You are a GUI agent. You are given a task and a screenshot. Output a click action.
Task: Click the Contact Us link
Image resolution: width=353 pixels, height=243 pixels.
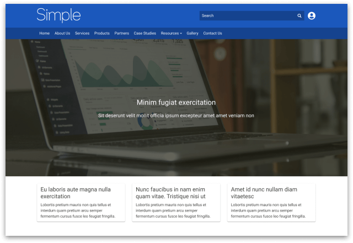212,33
